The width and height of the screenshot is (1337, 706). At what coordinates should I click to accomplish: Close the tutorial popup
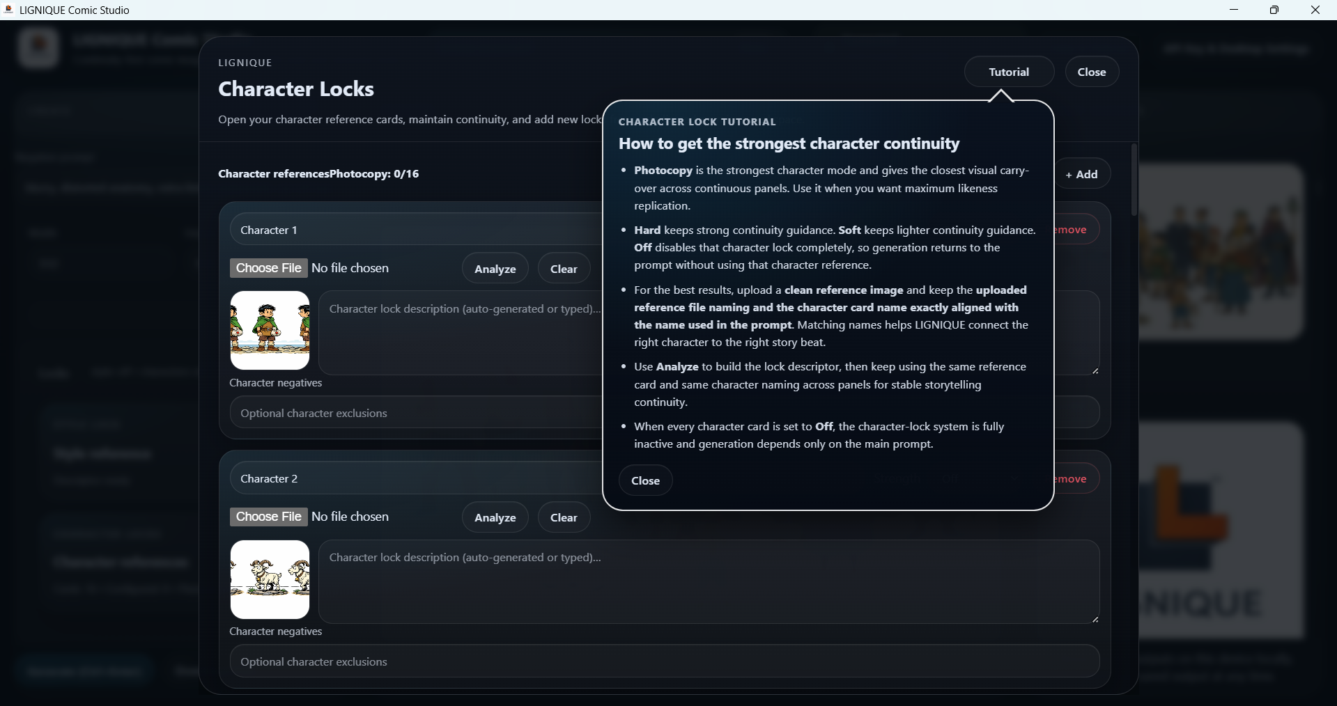(645, 480)
